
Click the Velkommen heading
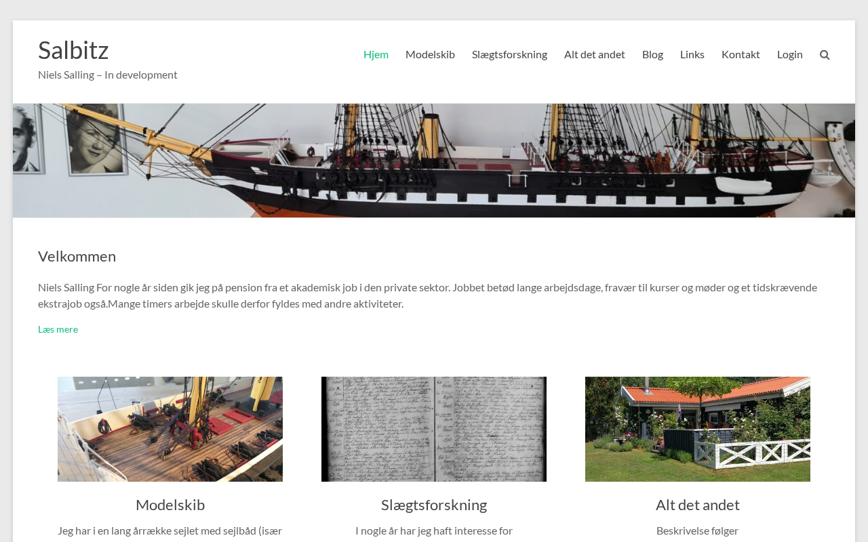point(77,256)
